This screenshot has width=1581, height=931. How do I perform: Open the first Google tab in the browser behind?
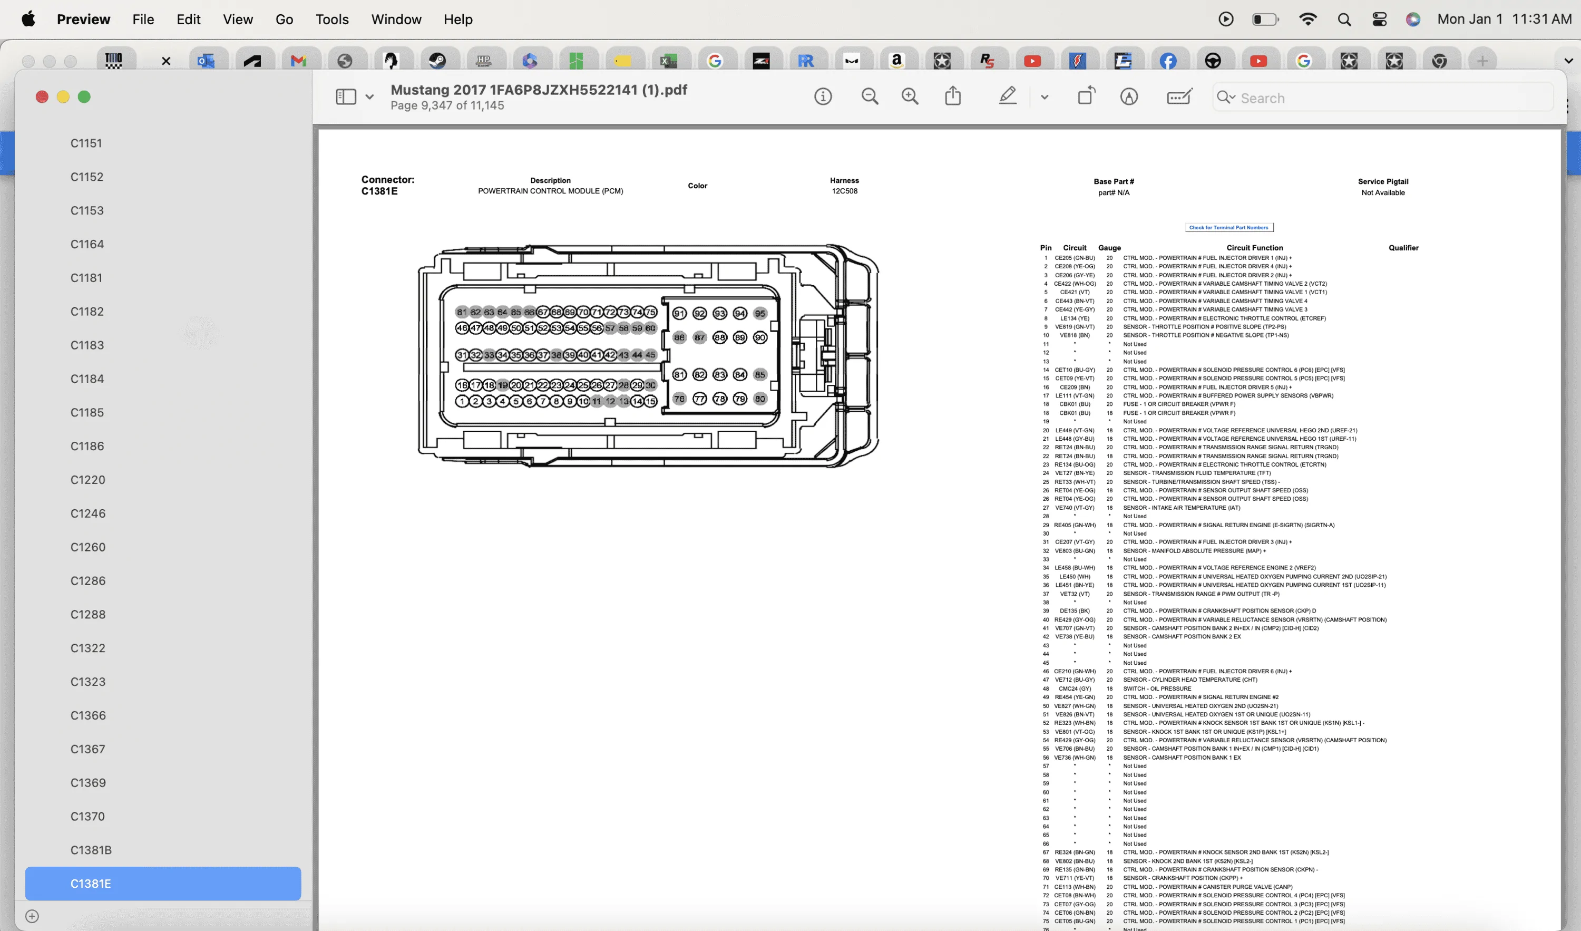coord(715,61)
